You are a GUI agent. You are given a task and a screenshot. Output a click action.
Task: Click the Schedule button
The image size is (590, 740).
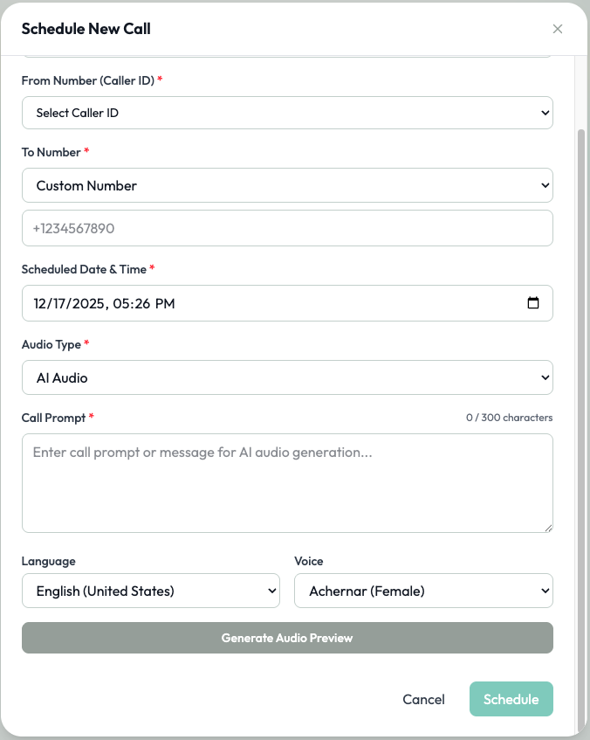[x=511, y=699]
